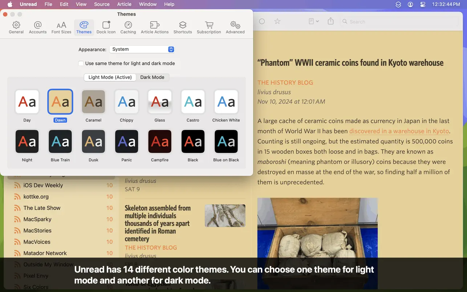Click the wooden box coin photo

(317, 243)
